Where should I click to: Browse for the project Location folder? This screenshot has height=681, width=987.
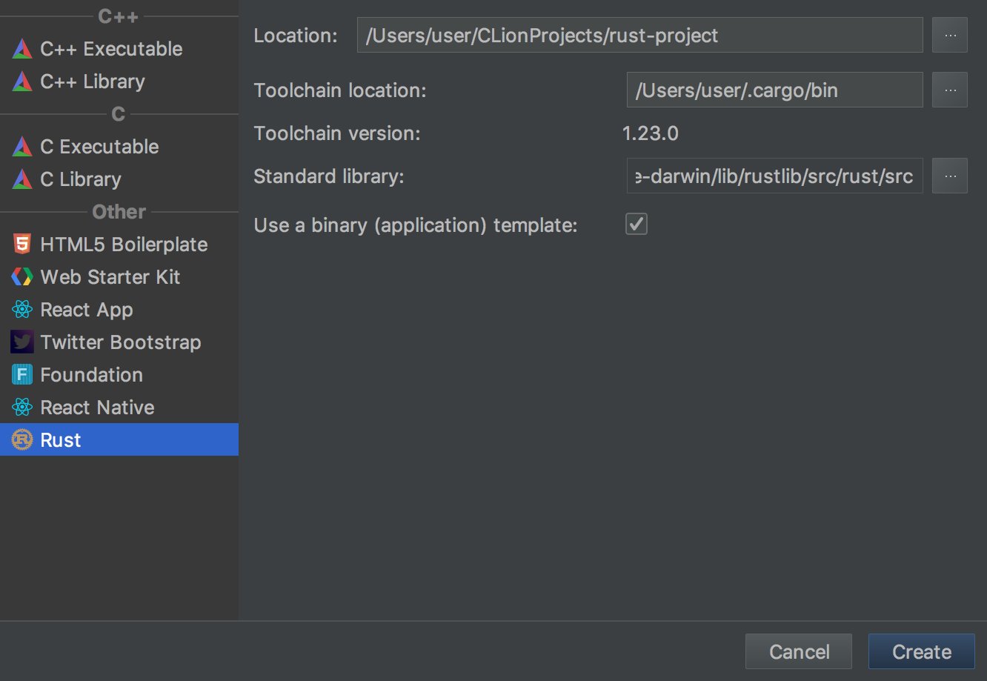[950, 35]
